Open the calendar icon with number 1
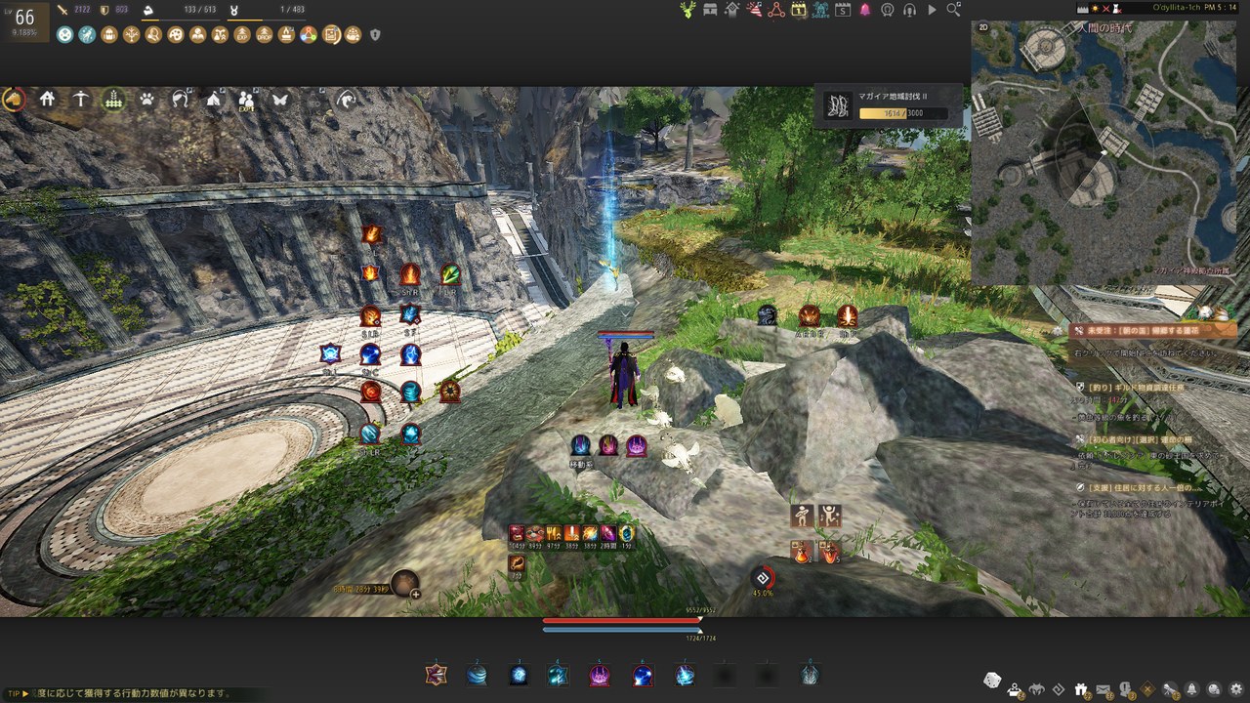Viewport: 1250px width, 703px height. (x=798, y=10)
